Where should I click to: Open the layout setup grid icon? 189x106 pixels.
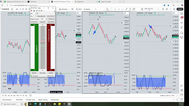point(142,9)
